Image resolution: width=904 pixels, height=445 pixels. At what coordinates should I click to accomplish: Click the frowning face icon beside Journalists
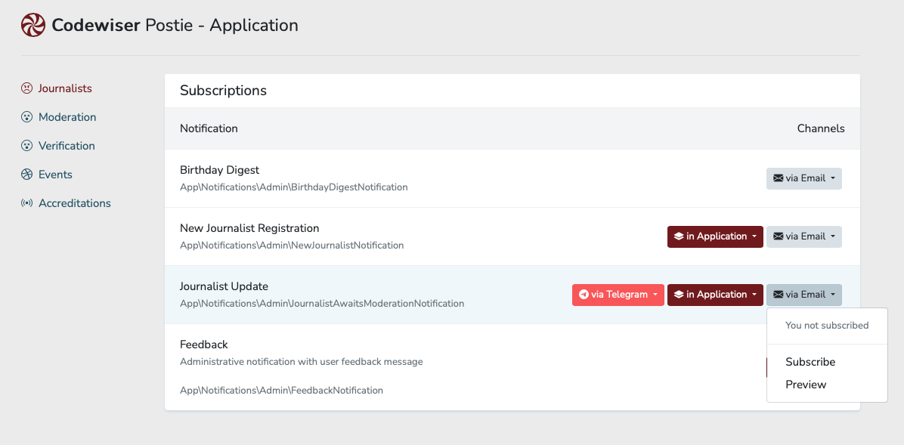26,88
